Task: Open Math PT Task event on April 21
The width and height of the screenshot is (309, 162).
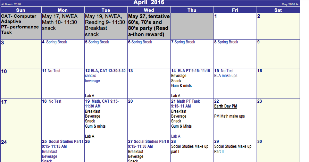Action: [x=185, y=103]
